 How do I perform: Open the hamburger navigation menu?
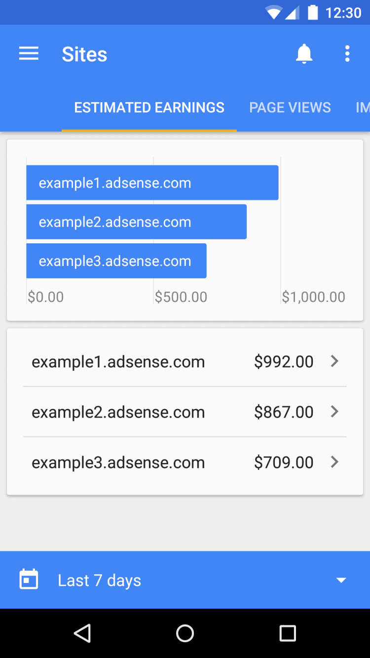[29, 54]
